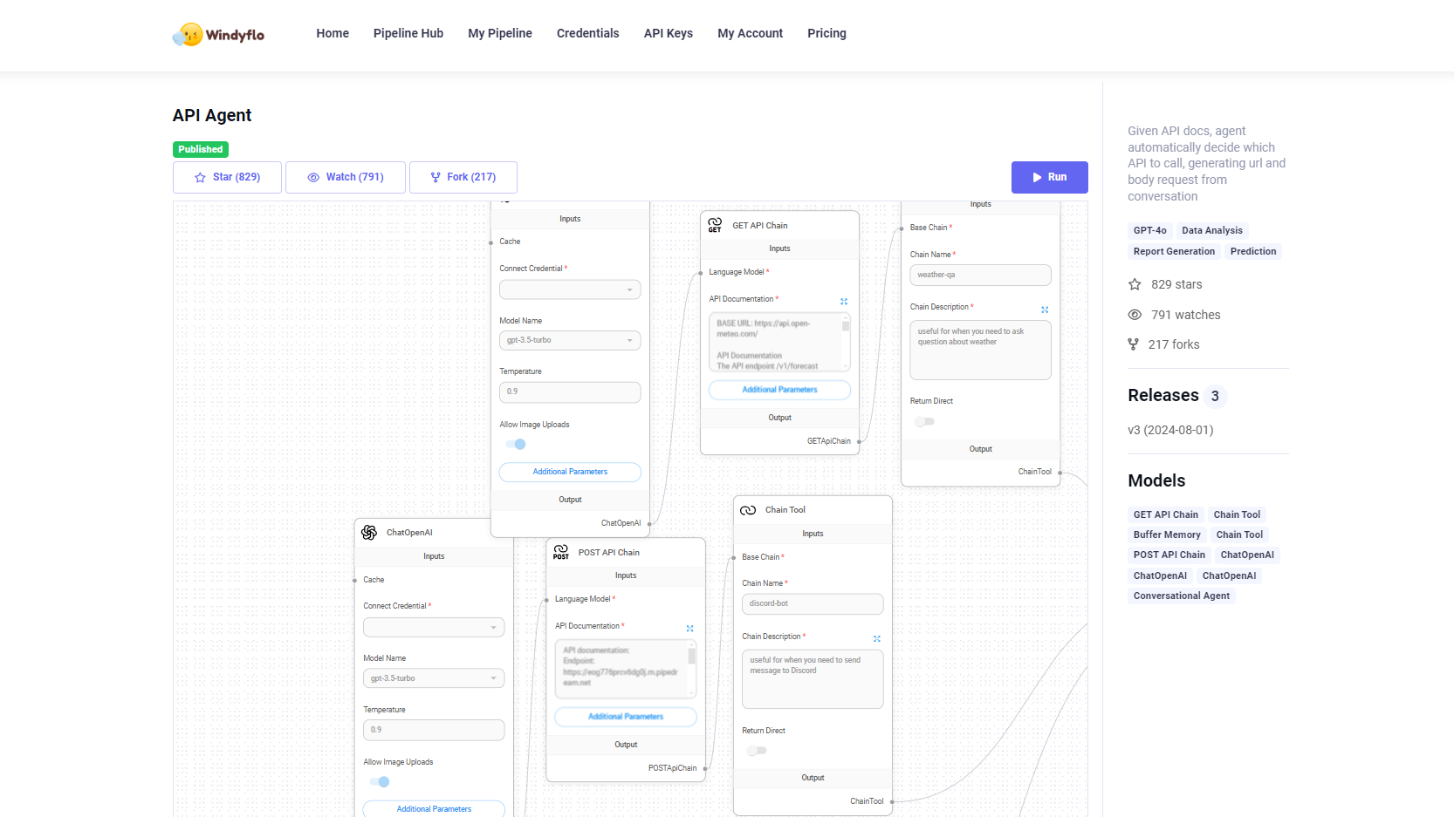Viewport: 1454px width, 817px height.
Task: Select the Prediction tag
Action: (x=1253, y=251)
